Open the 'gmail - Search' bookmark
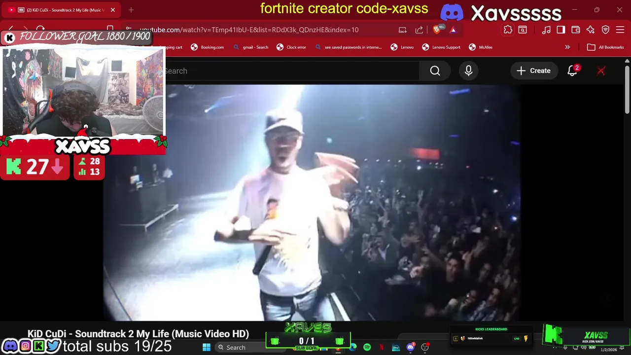Screen dimensions: 631x355 (x=251, y=47)
